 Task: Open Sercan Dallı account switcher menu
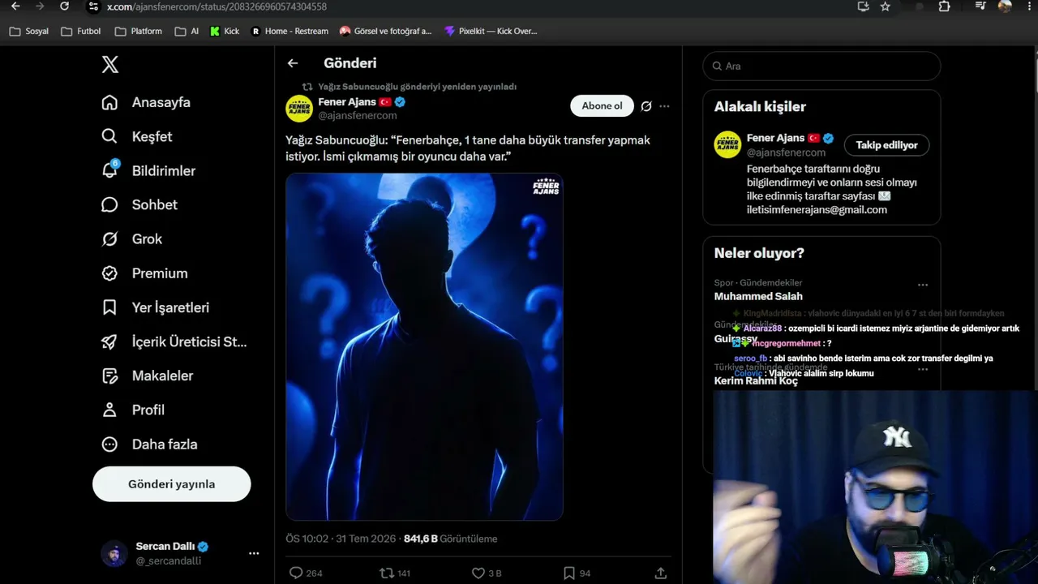[x=254, y=553]
